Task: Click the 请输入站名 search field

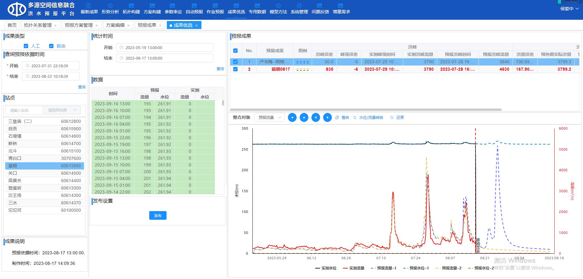Action: pos(24,110)
